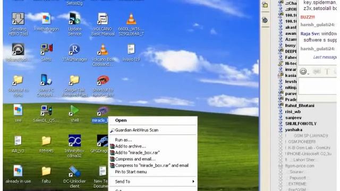Choose 'Add to archive...' menu entry
340x191 pixels.
tap(152, 146)
